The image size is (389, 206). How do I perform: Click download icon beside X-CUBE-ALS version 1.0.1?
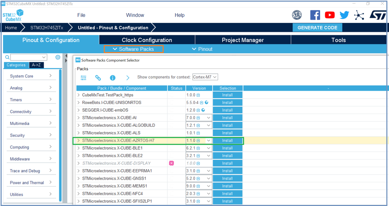click(198, 133)
